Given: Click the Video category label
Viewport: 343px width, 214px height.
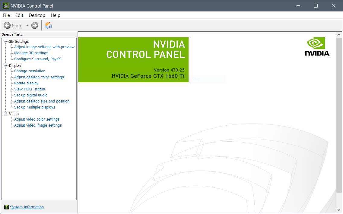Looking at the screenshot, I should (x=14, y=114).
